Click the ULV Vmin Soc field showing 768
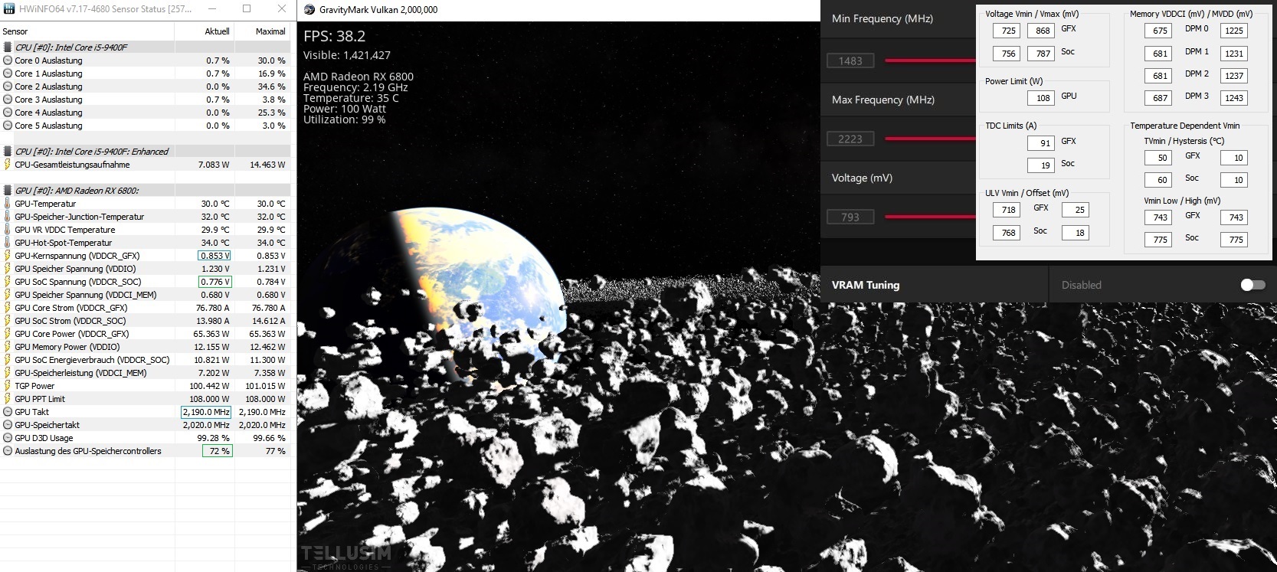1277x572 pixels. (x=1007, y=233)
